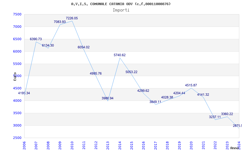Image resolution: width=242 pixels, height=151 pixels.
Task: Select the data label 3986.94
Action: (x=108, y=98)
